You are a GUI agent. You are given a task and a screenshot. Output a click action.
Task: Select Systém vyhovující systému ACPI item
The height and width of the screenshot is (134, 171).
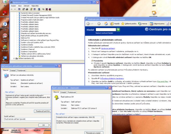[x=32, y=42]
